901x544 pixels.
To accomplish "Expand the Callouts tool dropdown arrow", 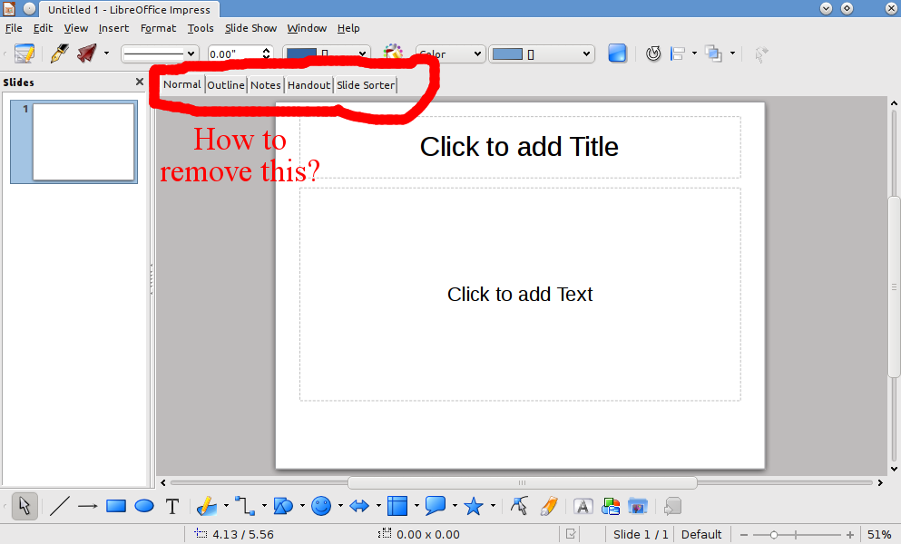I will [x=455, y=506].
